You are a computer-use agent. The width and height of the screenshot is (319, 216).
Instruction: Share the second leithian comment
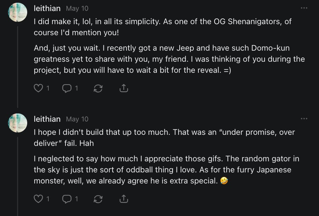point(124,199)
